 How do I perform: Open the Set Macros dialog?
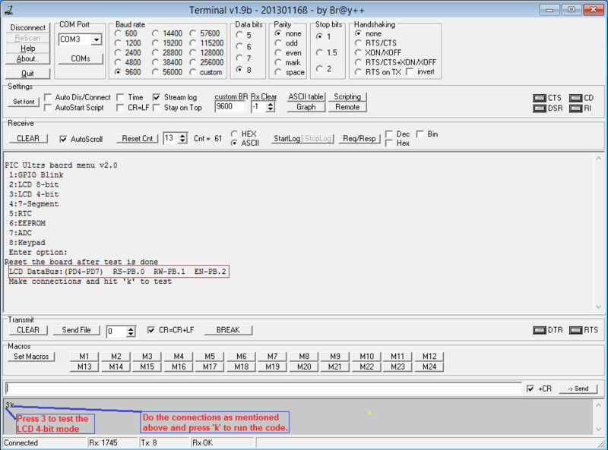click(x=31, y=357)
